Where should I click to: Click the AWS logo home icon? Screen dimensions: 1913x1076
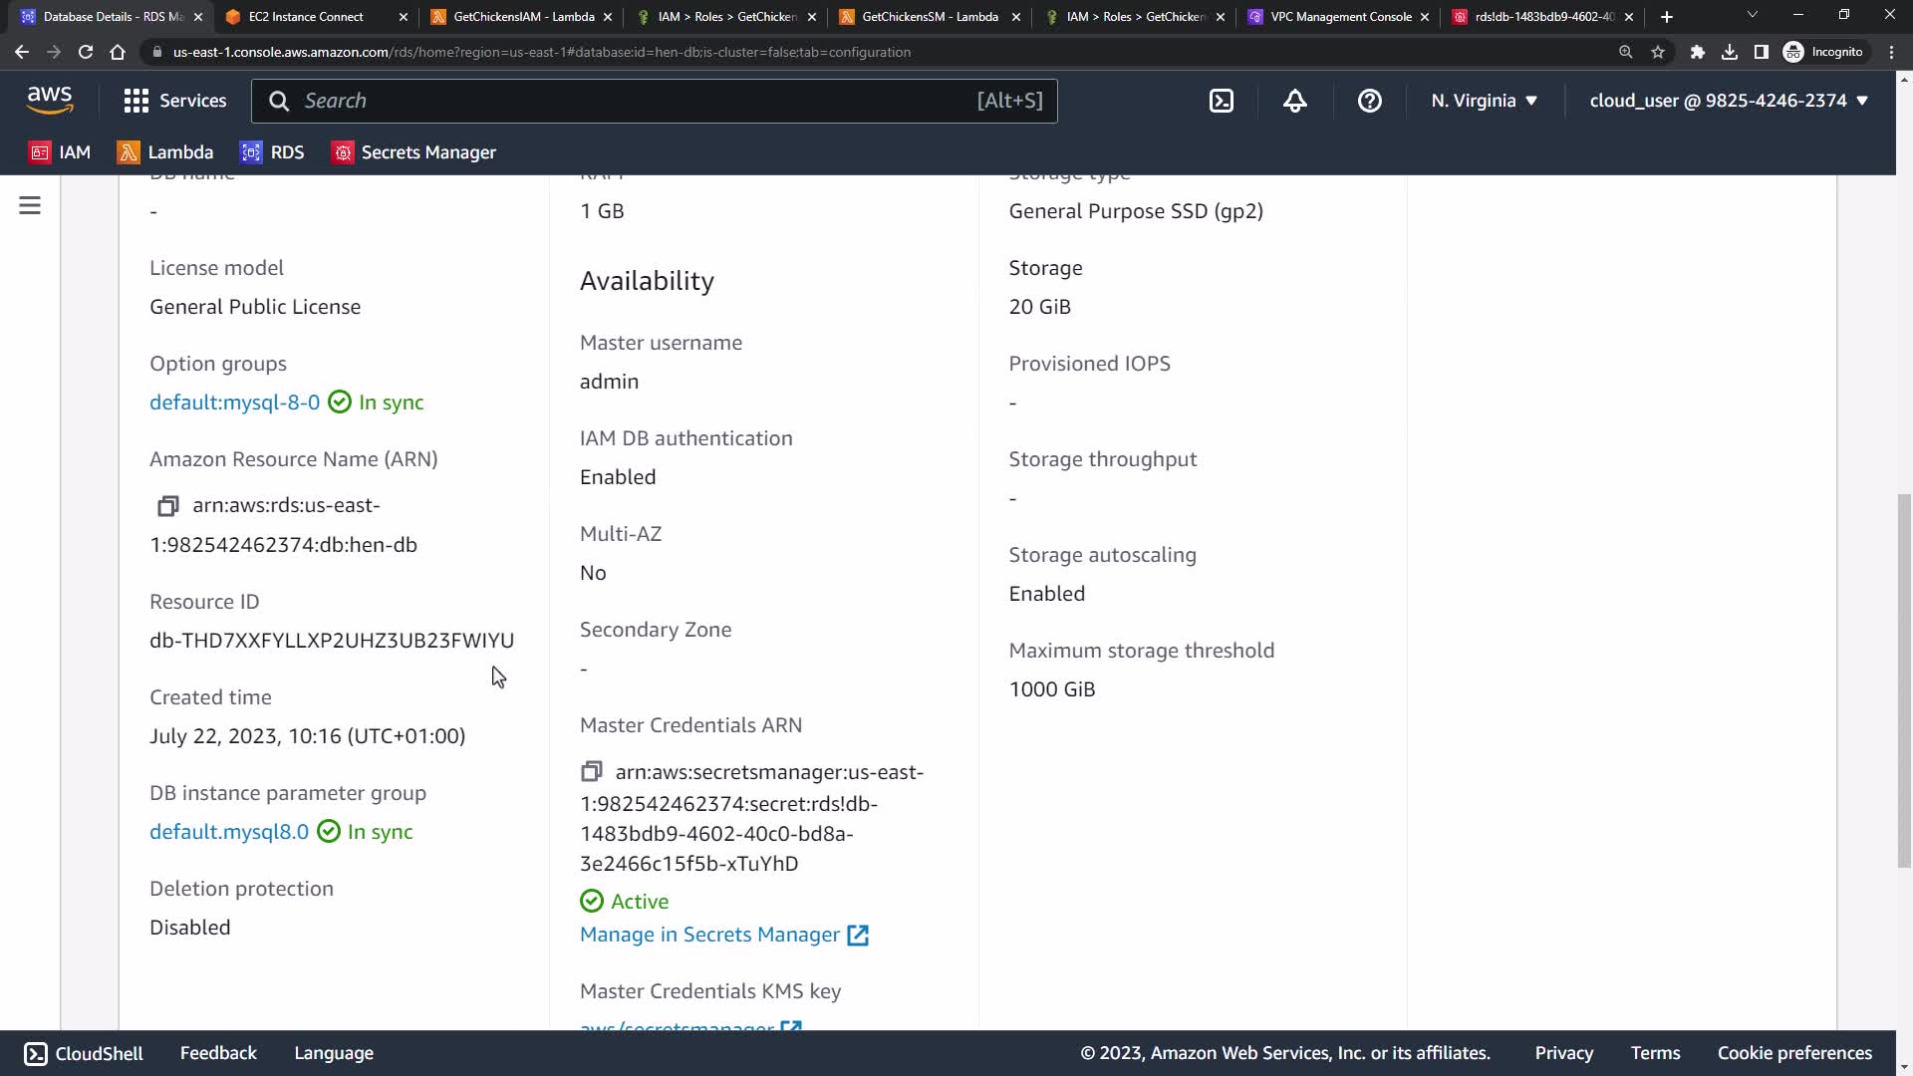(x=50, y=100)
